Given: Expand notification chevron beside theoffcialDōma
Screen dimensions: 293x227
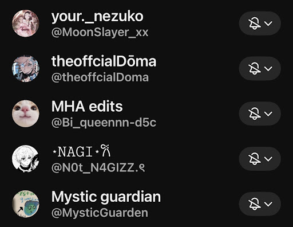Looking at the screenshot, I should tap(268, 68).
